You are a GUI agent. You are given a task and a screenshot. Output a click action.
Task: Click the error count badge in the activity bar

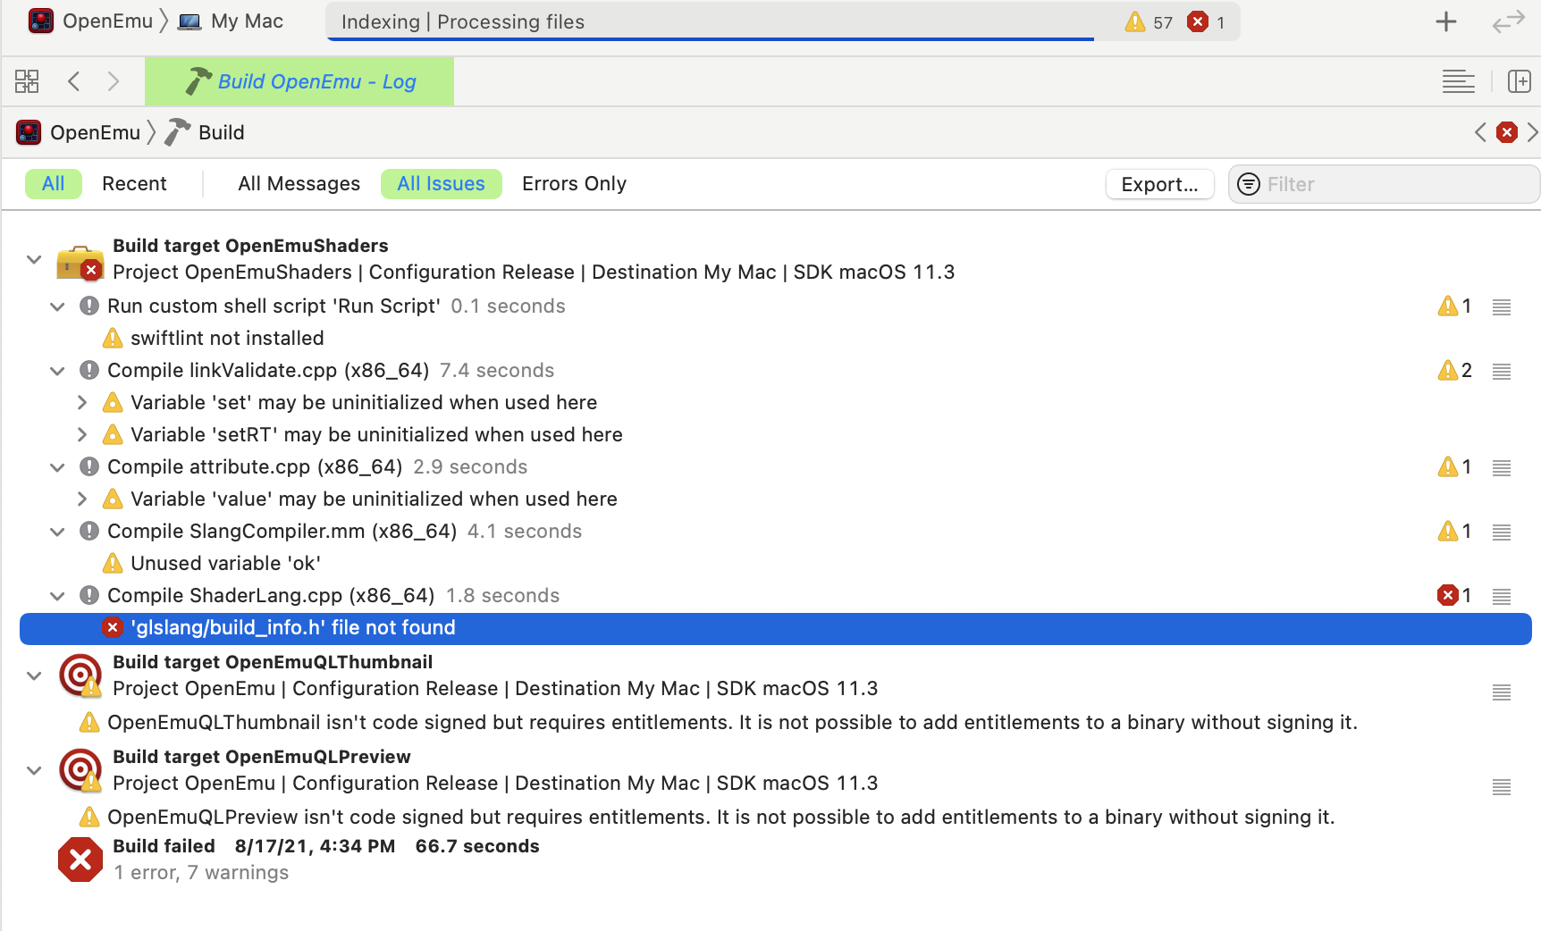tap(1205, 21)
